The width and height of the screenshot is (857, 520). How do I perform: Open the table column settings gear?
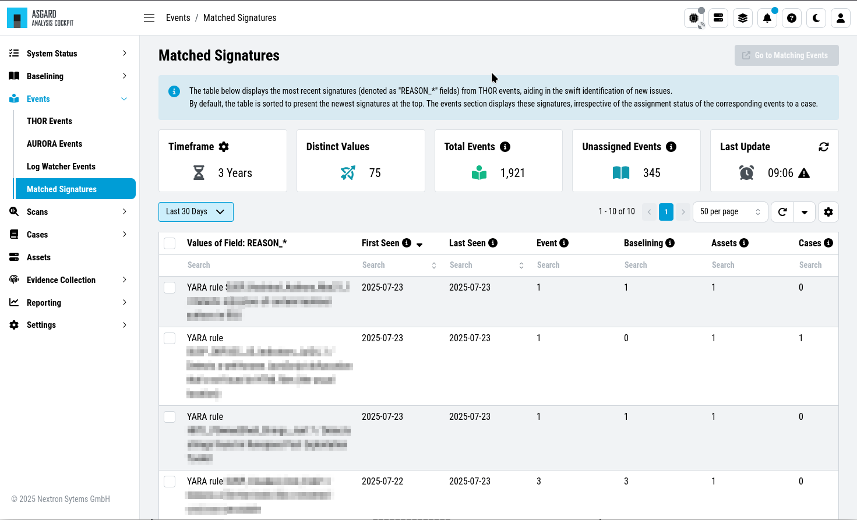[828, 212]
